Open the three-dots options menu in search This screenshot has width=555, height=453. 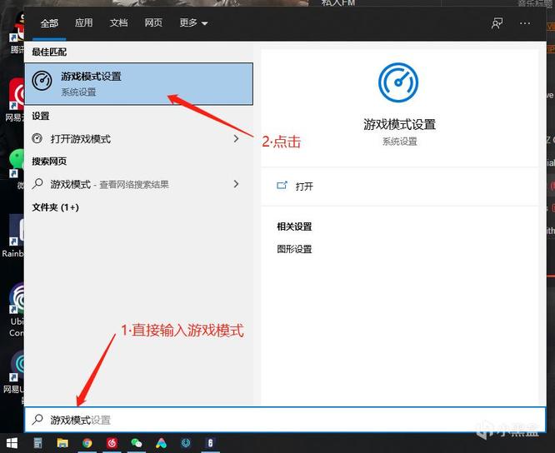[525, 23]
